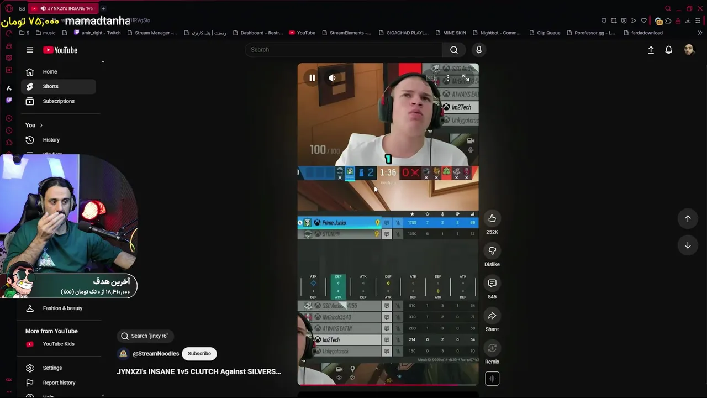Open the browser downloads icon
707x398 pixels.
(688, 21)
